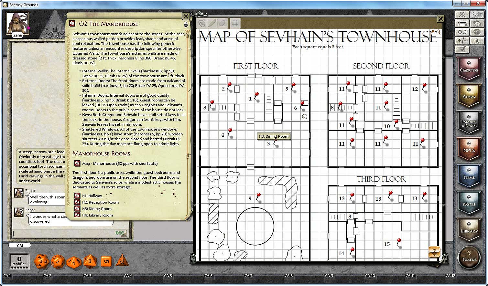The height and width of the screenshot is (286, 488).
Task: Toggle the map grid tool
Action: click(x=235, y=23)
